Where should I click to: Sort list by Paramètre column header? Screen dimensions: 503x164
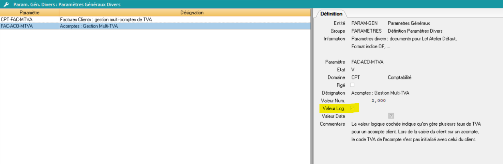[29, 13]
